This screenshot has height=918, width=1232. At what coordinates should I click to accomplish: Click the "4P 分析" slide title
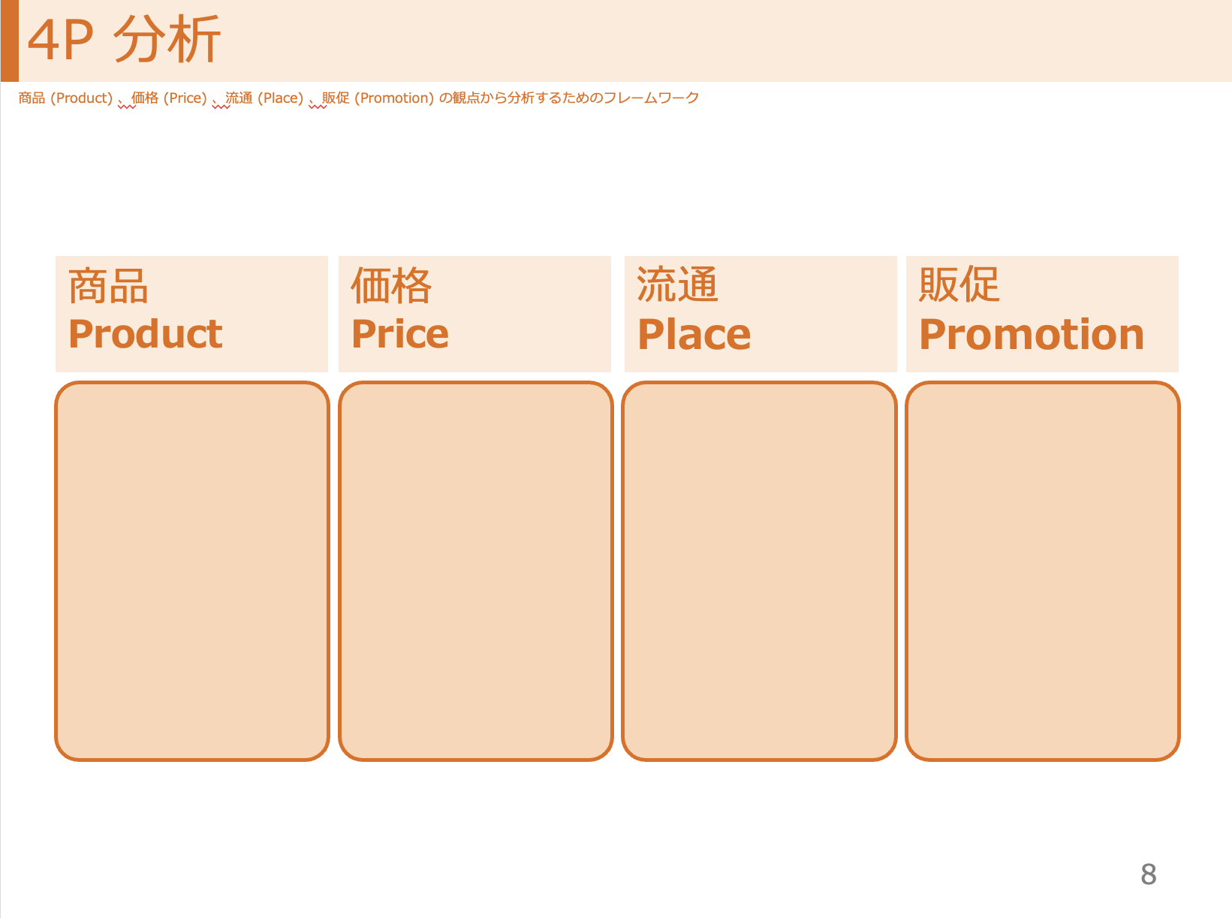tap(124, 40)
